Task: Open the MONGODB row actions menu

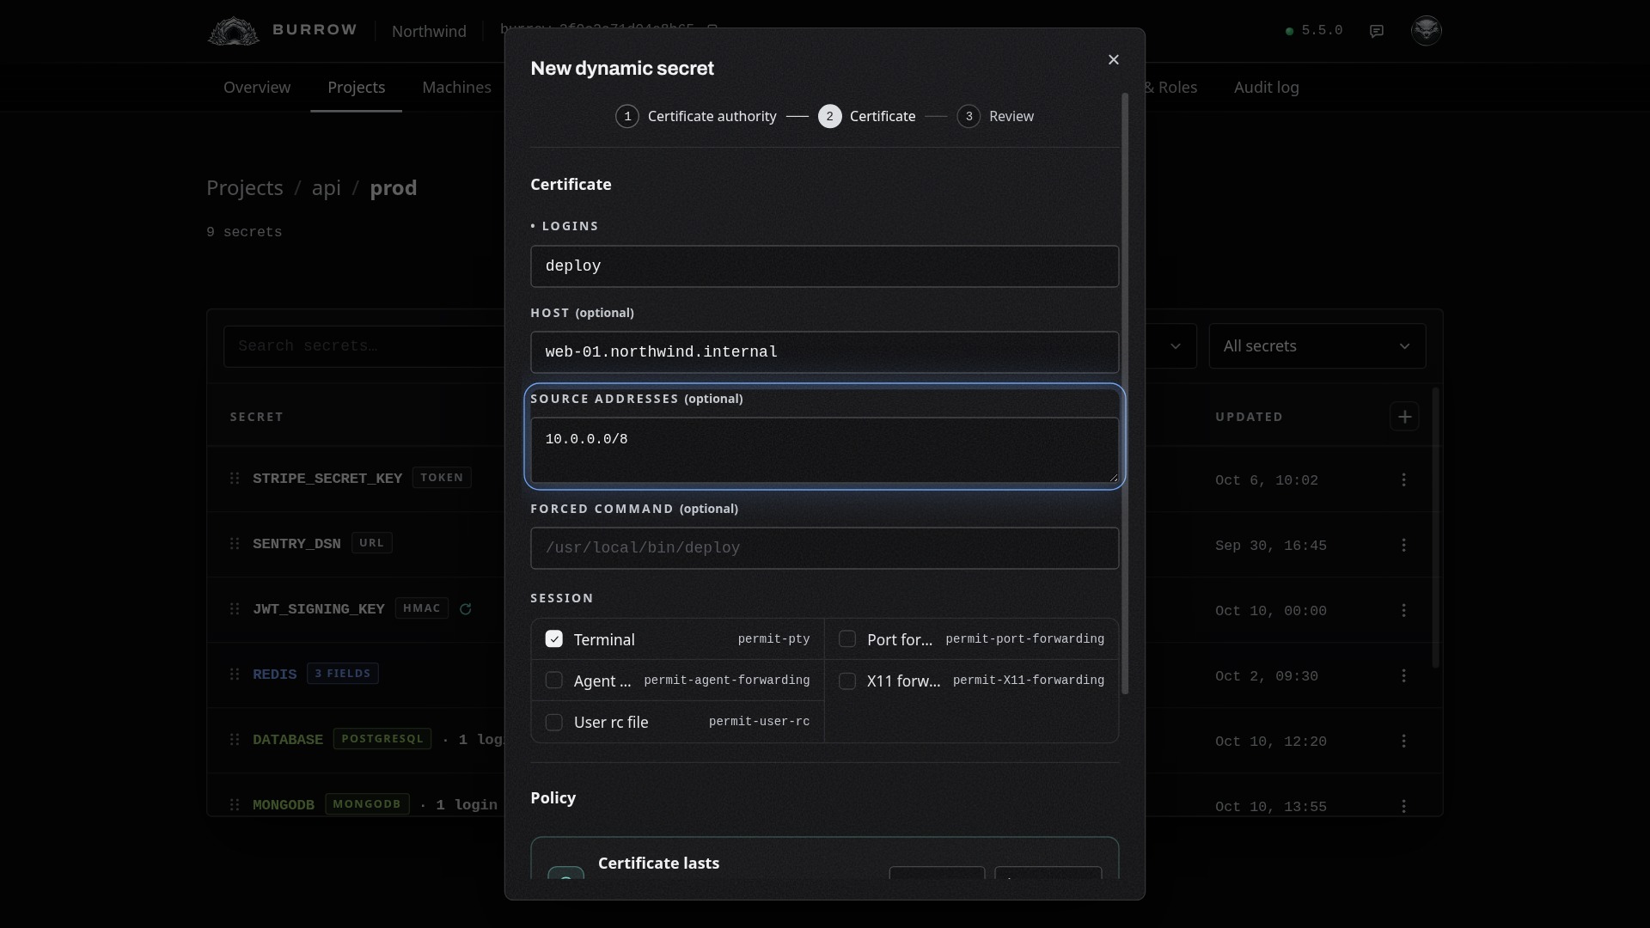Action: (1404, 806)
